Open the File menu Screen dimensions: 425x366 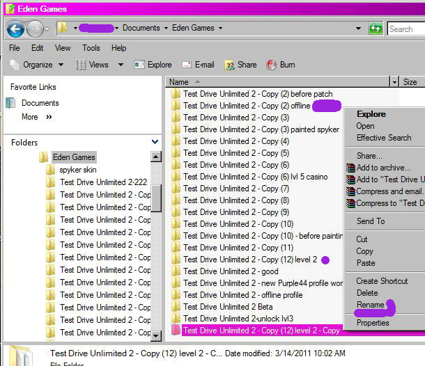click(15, 48)
